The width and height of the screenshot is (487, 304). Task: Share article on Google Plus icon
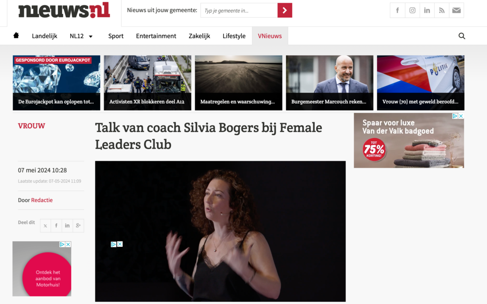pos(78,226)
